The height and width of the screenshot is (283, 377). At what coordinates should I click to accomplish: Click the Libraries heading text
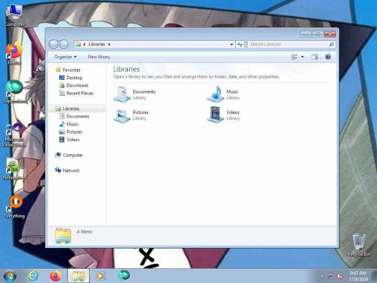point(126,69)
